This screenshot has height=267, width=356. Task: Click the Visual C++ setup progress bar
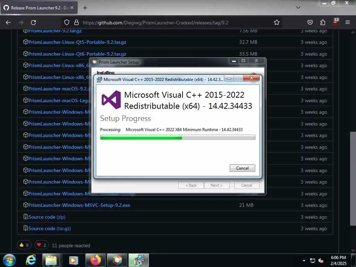pyautogui.click(x=178, y=137)
